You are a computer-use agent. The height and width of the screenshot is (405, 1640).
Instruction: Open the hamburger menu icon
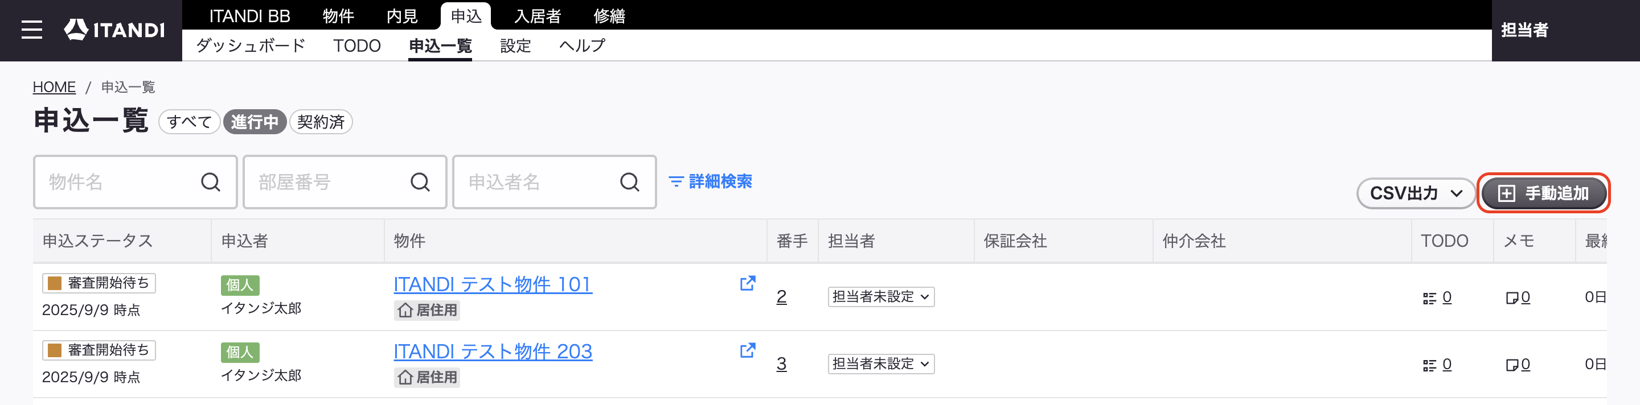click(31, 30)
